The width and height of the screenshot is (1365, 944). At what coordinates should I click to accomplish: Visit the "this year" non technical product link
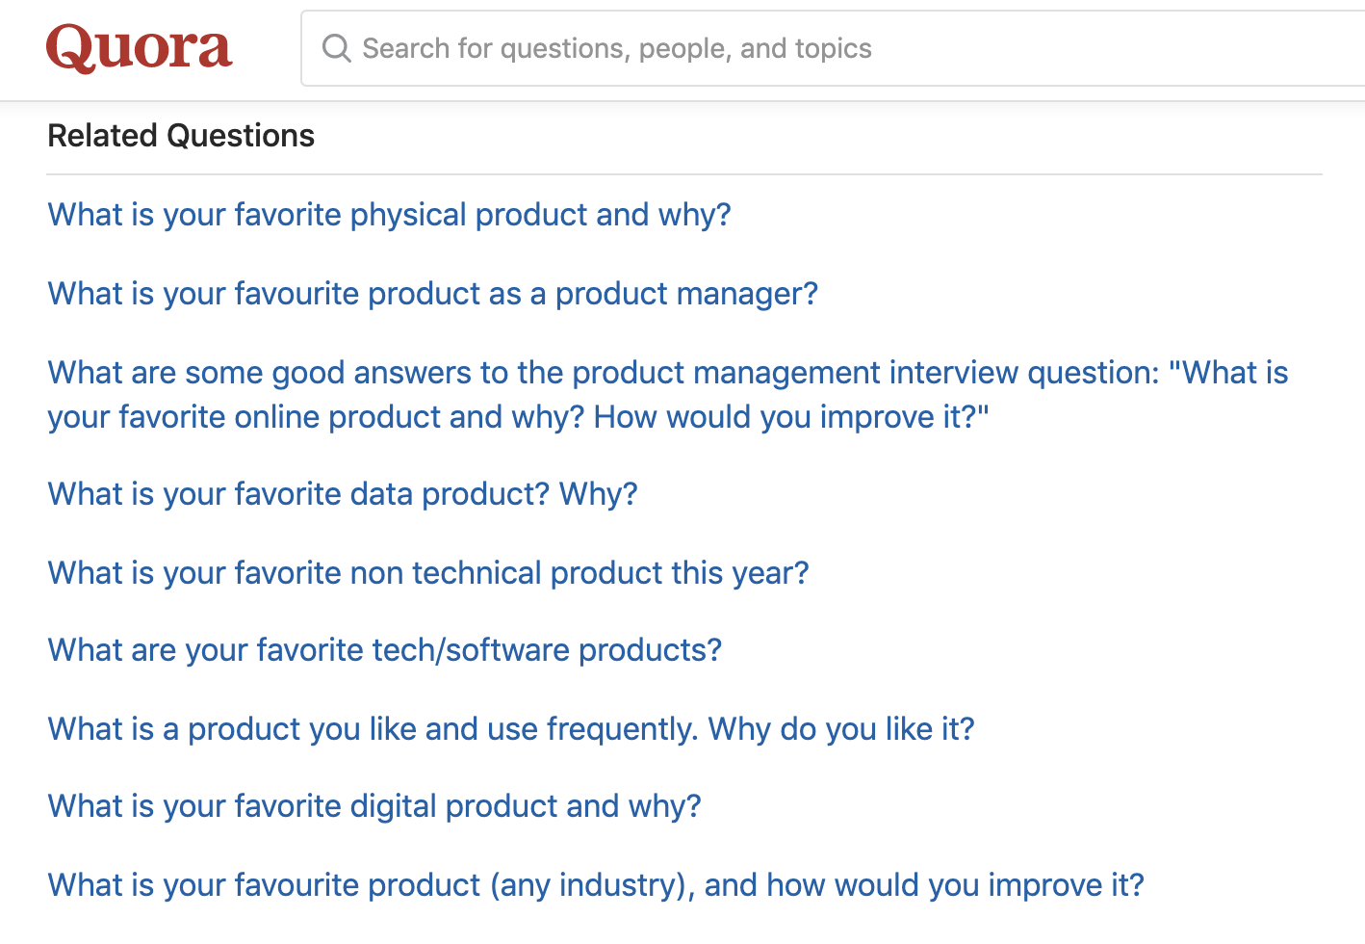427,572
